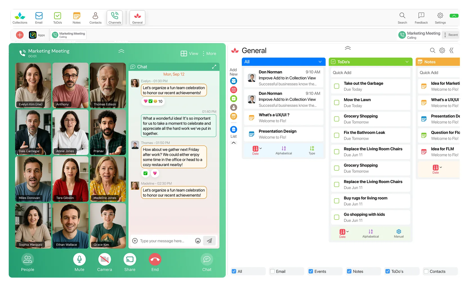Click the heart reaction under Thomas's message
This screenshot has height=285, width=467.
pyautogui.click(x=155, y=173)
